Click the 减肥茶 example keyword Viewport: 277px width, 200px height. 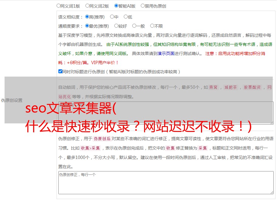(x=231, y=87)
